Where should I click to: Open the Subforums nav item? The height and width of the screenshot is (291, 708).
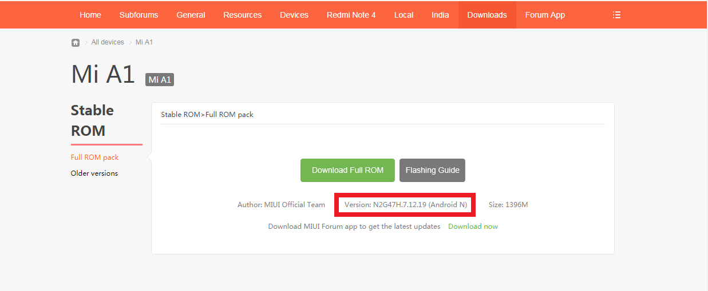coord(139,15)
